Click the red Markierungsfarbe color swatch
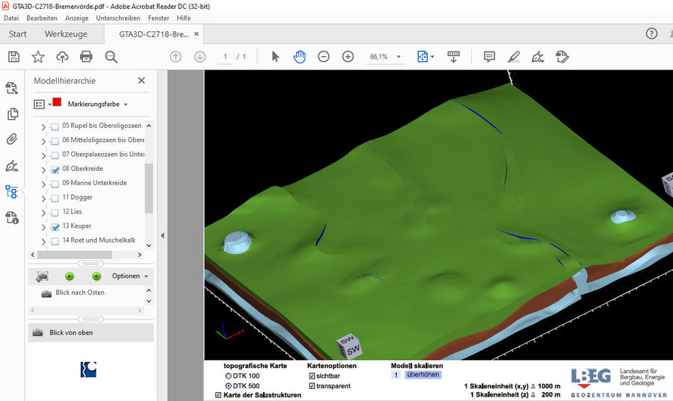Viewport: 673px width, 401px height. tap(57, 103)
